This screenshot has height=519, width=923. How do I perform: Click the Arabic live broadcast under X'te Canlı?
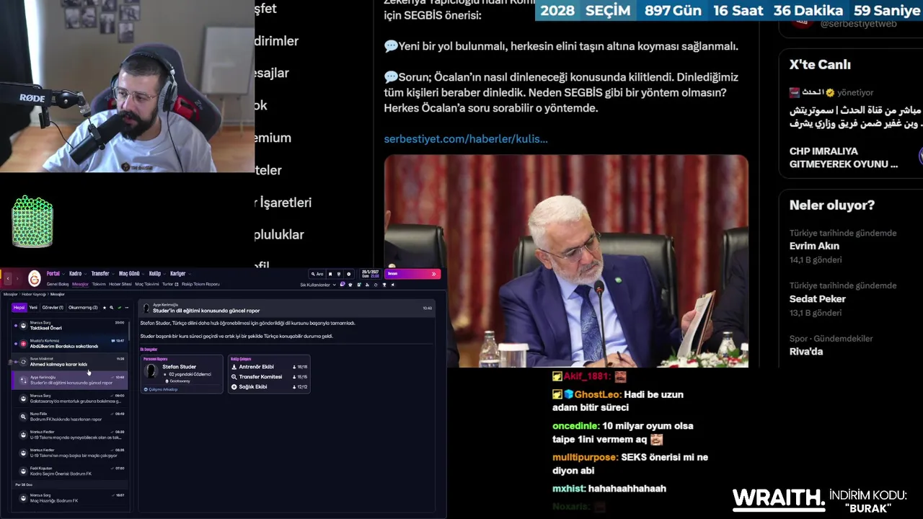[855, 110]
